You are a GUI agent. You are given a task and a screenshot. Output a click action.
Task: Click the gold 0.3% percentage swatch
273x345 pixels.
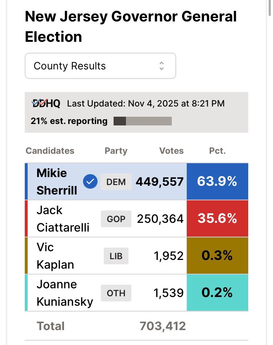217,256
